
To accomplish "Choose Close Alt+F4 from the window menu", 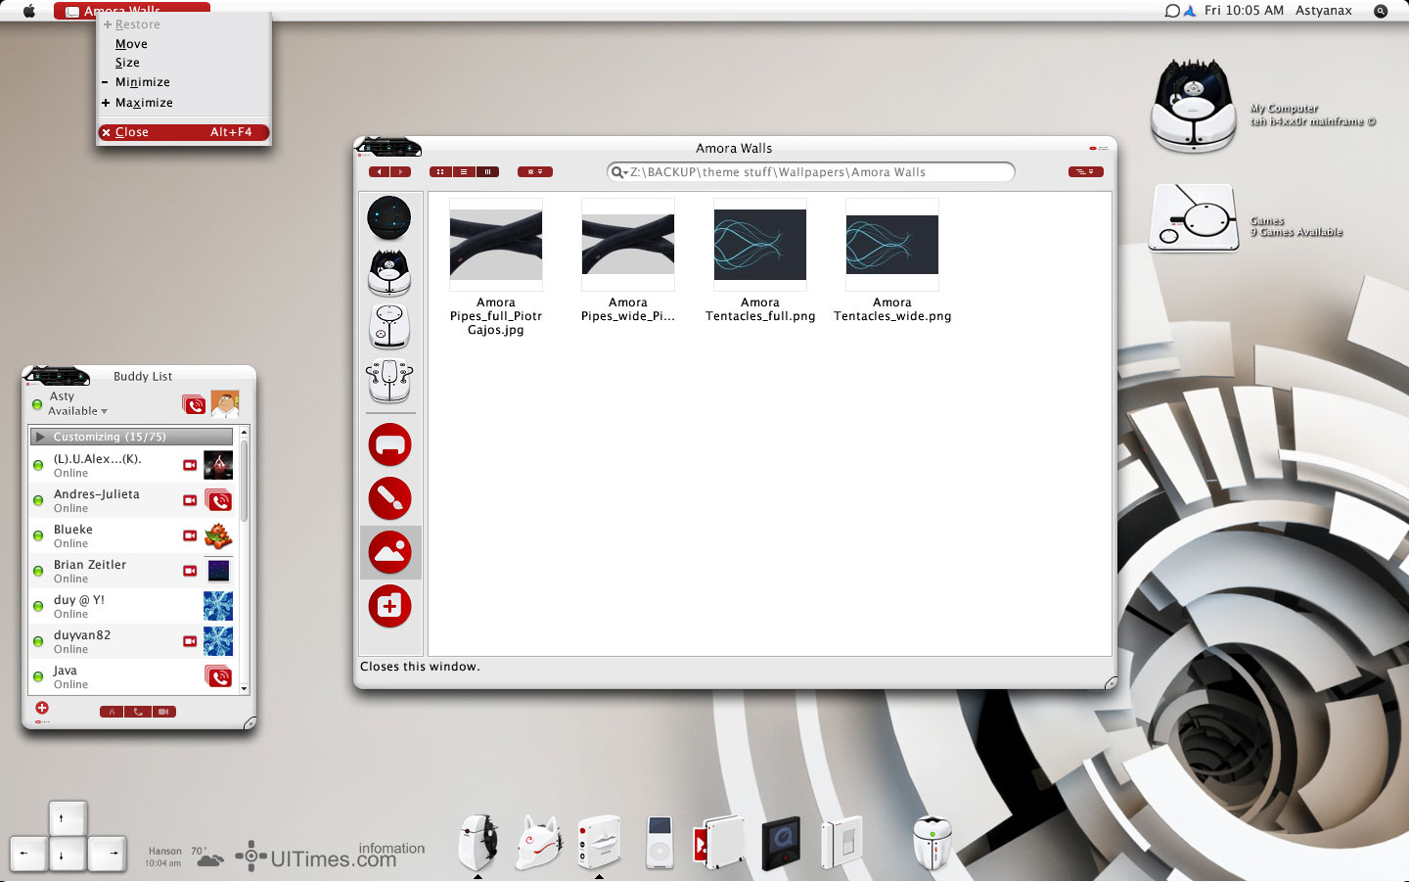I will (183, 132).
